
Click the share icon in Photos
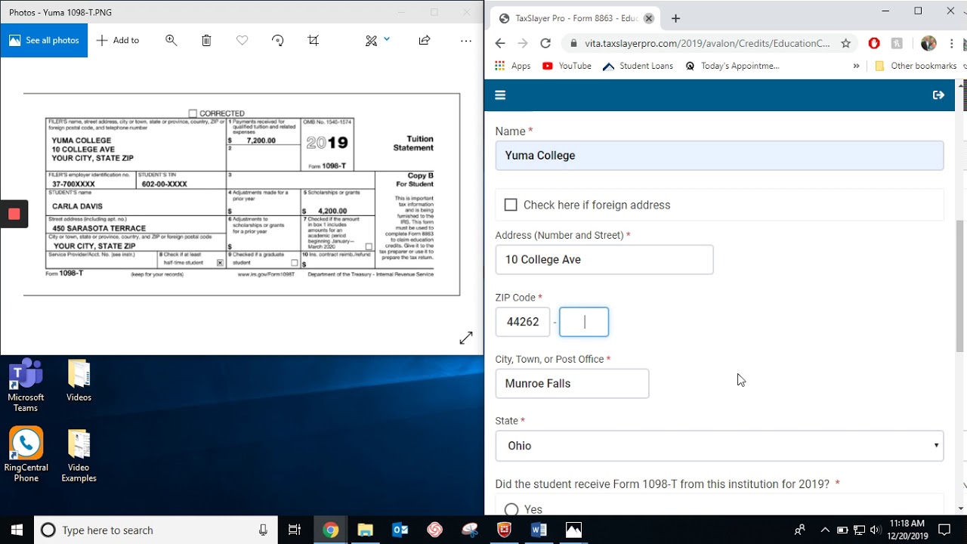tap(425, 40)
